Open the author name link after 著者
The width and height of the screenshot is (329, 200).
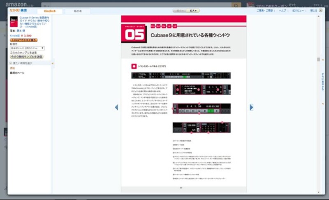coord(21,31)
